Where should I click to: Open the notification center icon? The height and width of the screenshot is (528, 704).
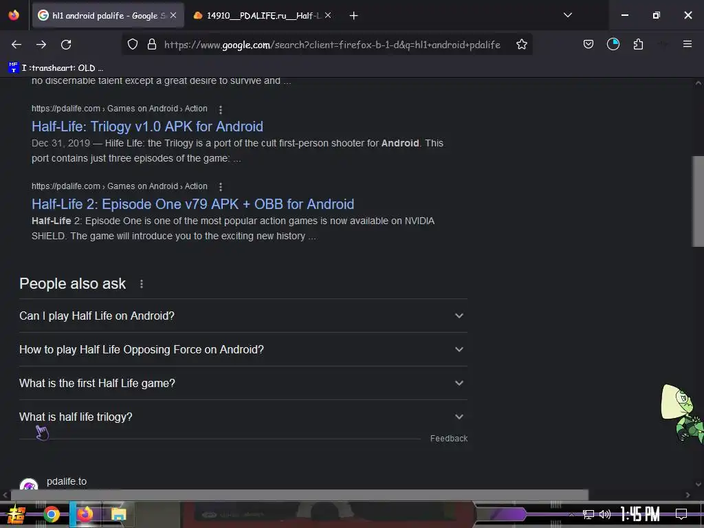tap(681, 514)
